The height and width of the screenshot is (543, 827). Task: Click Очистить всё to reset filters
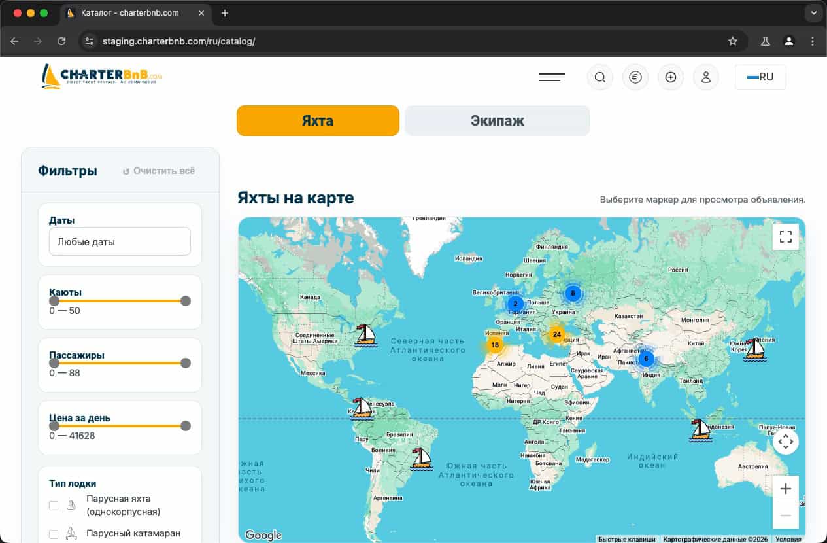point(159,171)
